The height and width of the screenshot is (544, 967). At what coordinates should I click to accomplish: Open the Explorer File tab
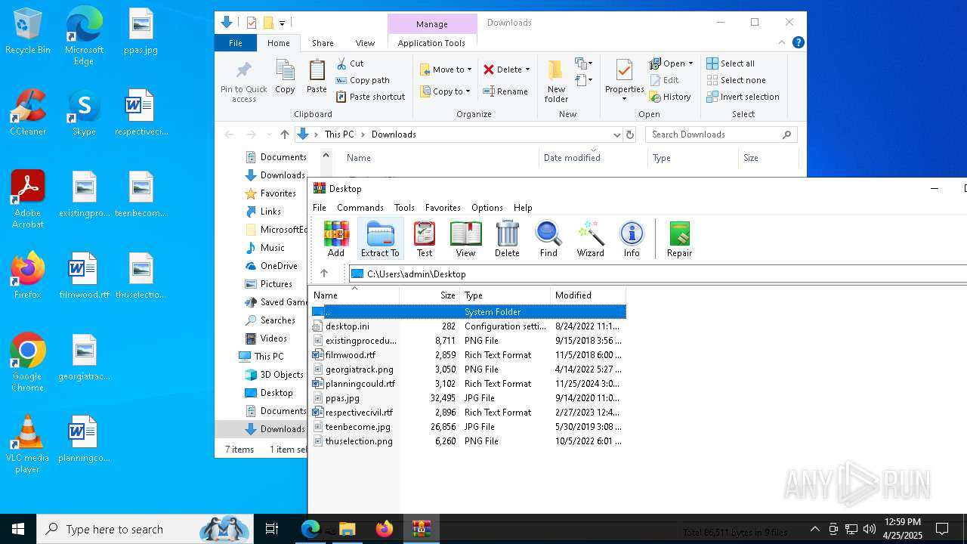click(x=236, y=43)
